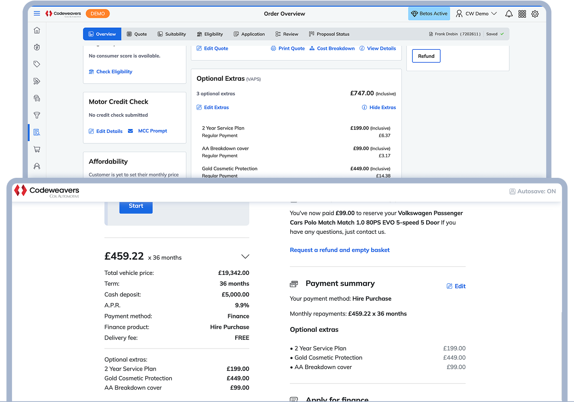This screenshot has height=402, width=574.
Task: Click the info icon beside Hide Extras
Action: [x=364, y=108]
